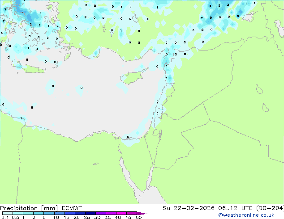Click the 10–15 mm blue legend swatch
284x219 pixels.
point(59,213)
